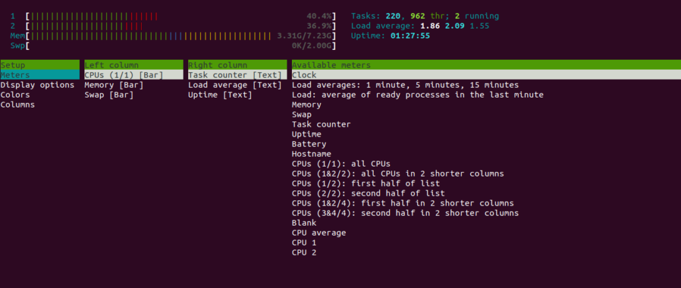
Task: Select CPUs (1/1): all CPUs meter
Action: coord(341,164)
